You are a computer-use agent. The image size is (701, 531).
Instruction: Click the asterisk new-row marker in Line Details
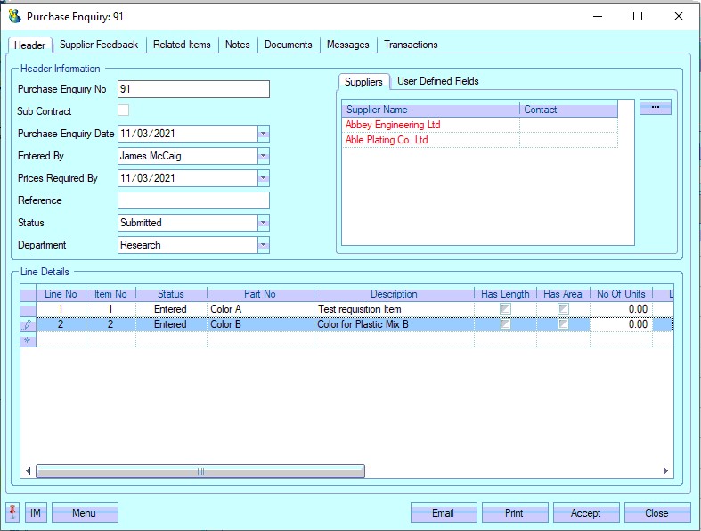(28, 340)
